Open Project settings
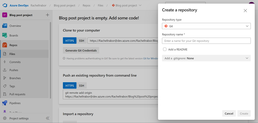The height and width of the screenshot is (123, 258). (19, 118)
